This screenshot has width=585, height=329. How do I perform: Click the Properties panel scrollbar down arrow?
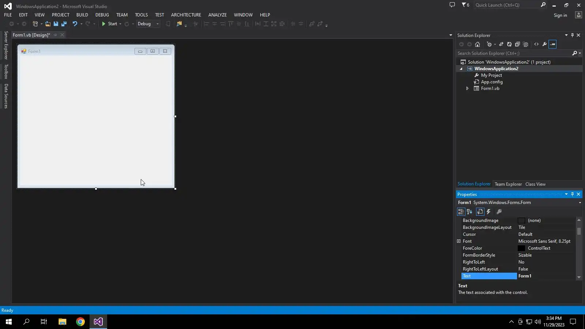pyautogui.click(x=579, y=277)
